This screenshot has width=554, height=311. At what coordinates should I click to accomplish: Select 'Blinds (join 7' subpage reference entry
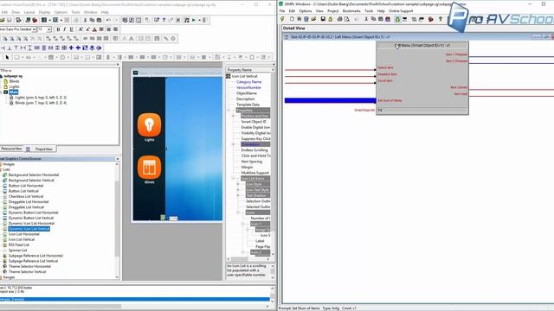[x=41, y=103]
